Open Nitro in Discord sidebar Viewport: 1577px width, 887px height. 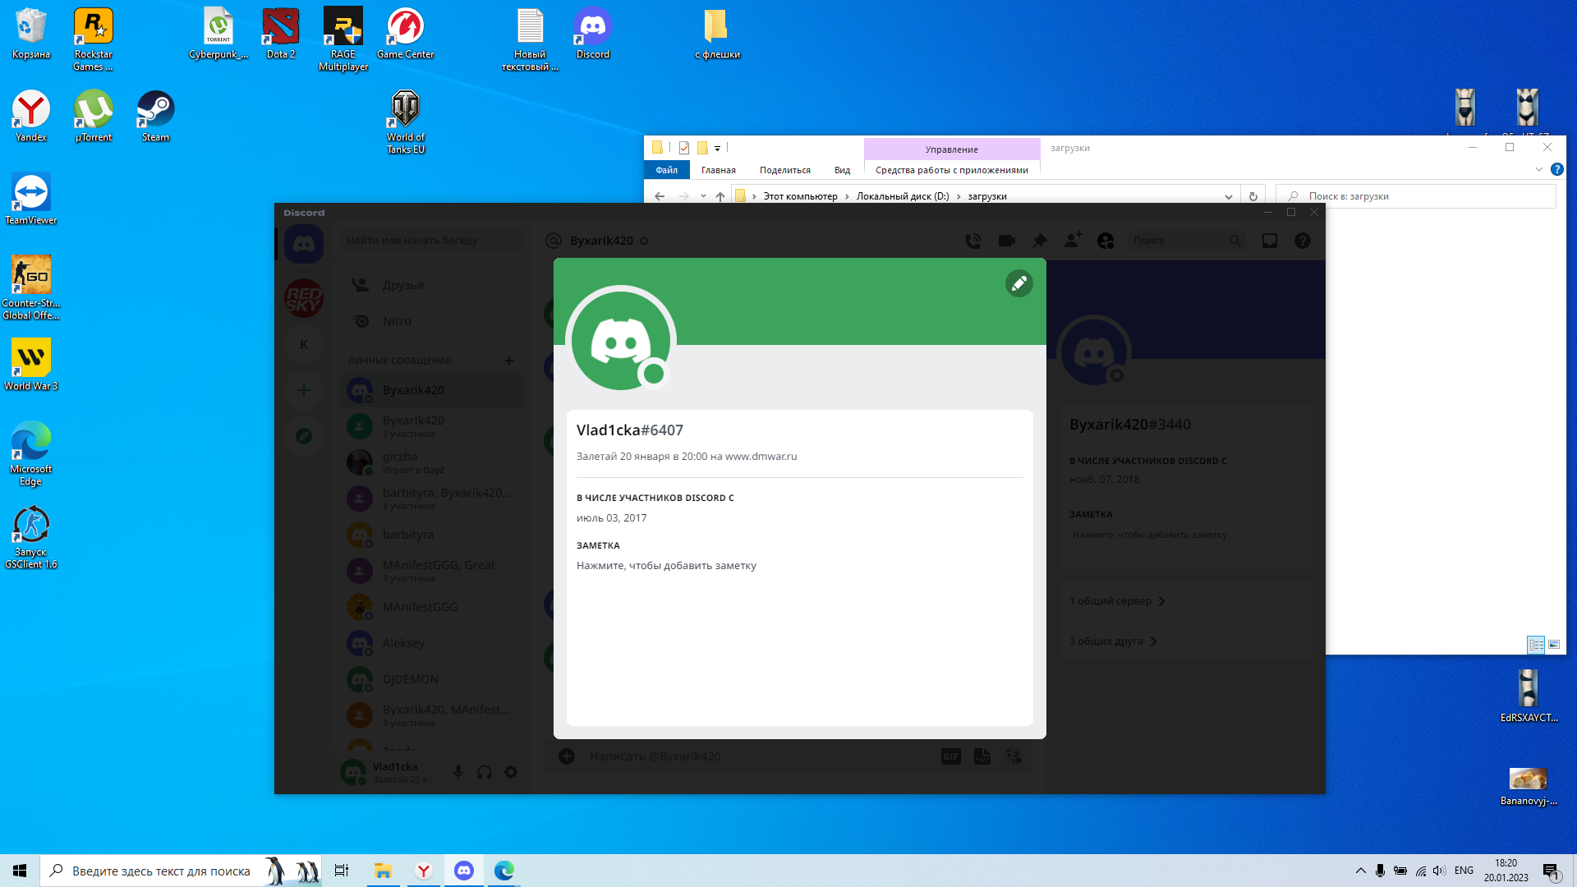[432, 321]
